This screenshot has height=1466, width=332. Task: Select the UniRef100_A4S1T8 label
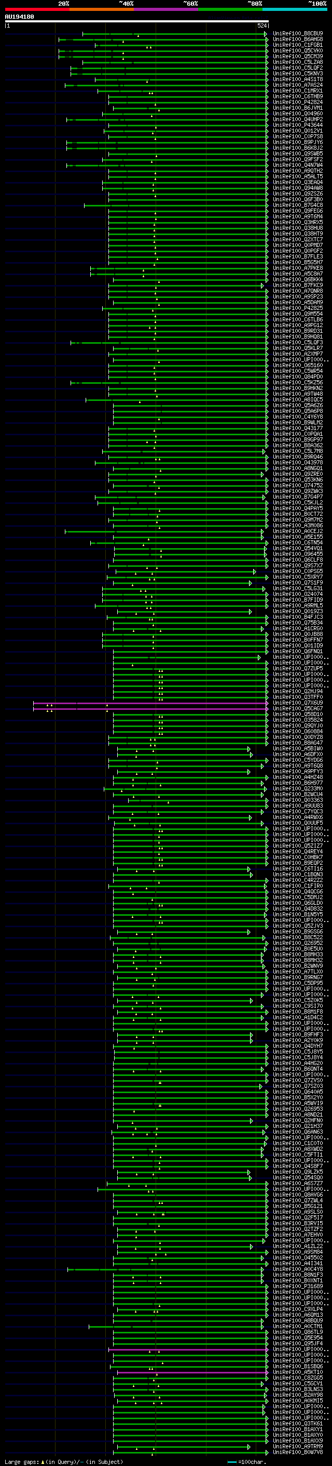[x=297, y=79]
